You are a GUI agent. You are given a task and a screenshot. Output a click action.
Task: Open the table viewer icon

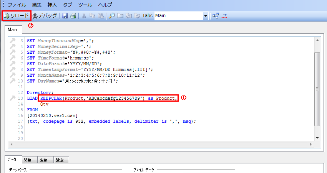[216, 16]
